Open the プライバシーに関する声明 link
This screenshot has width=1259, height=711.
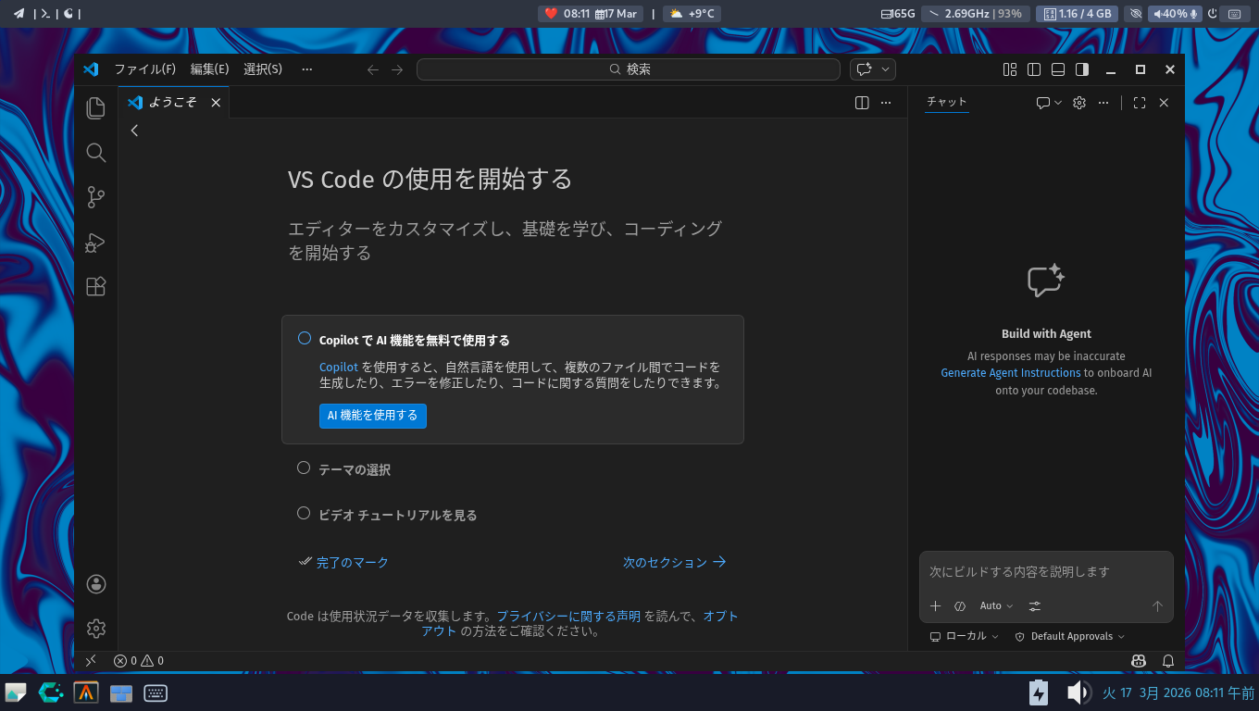(568, 616)
